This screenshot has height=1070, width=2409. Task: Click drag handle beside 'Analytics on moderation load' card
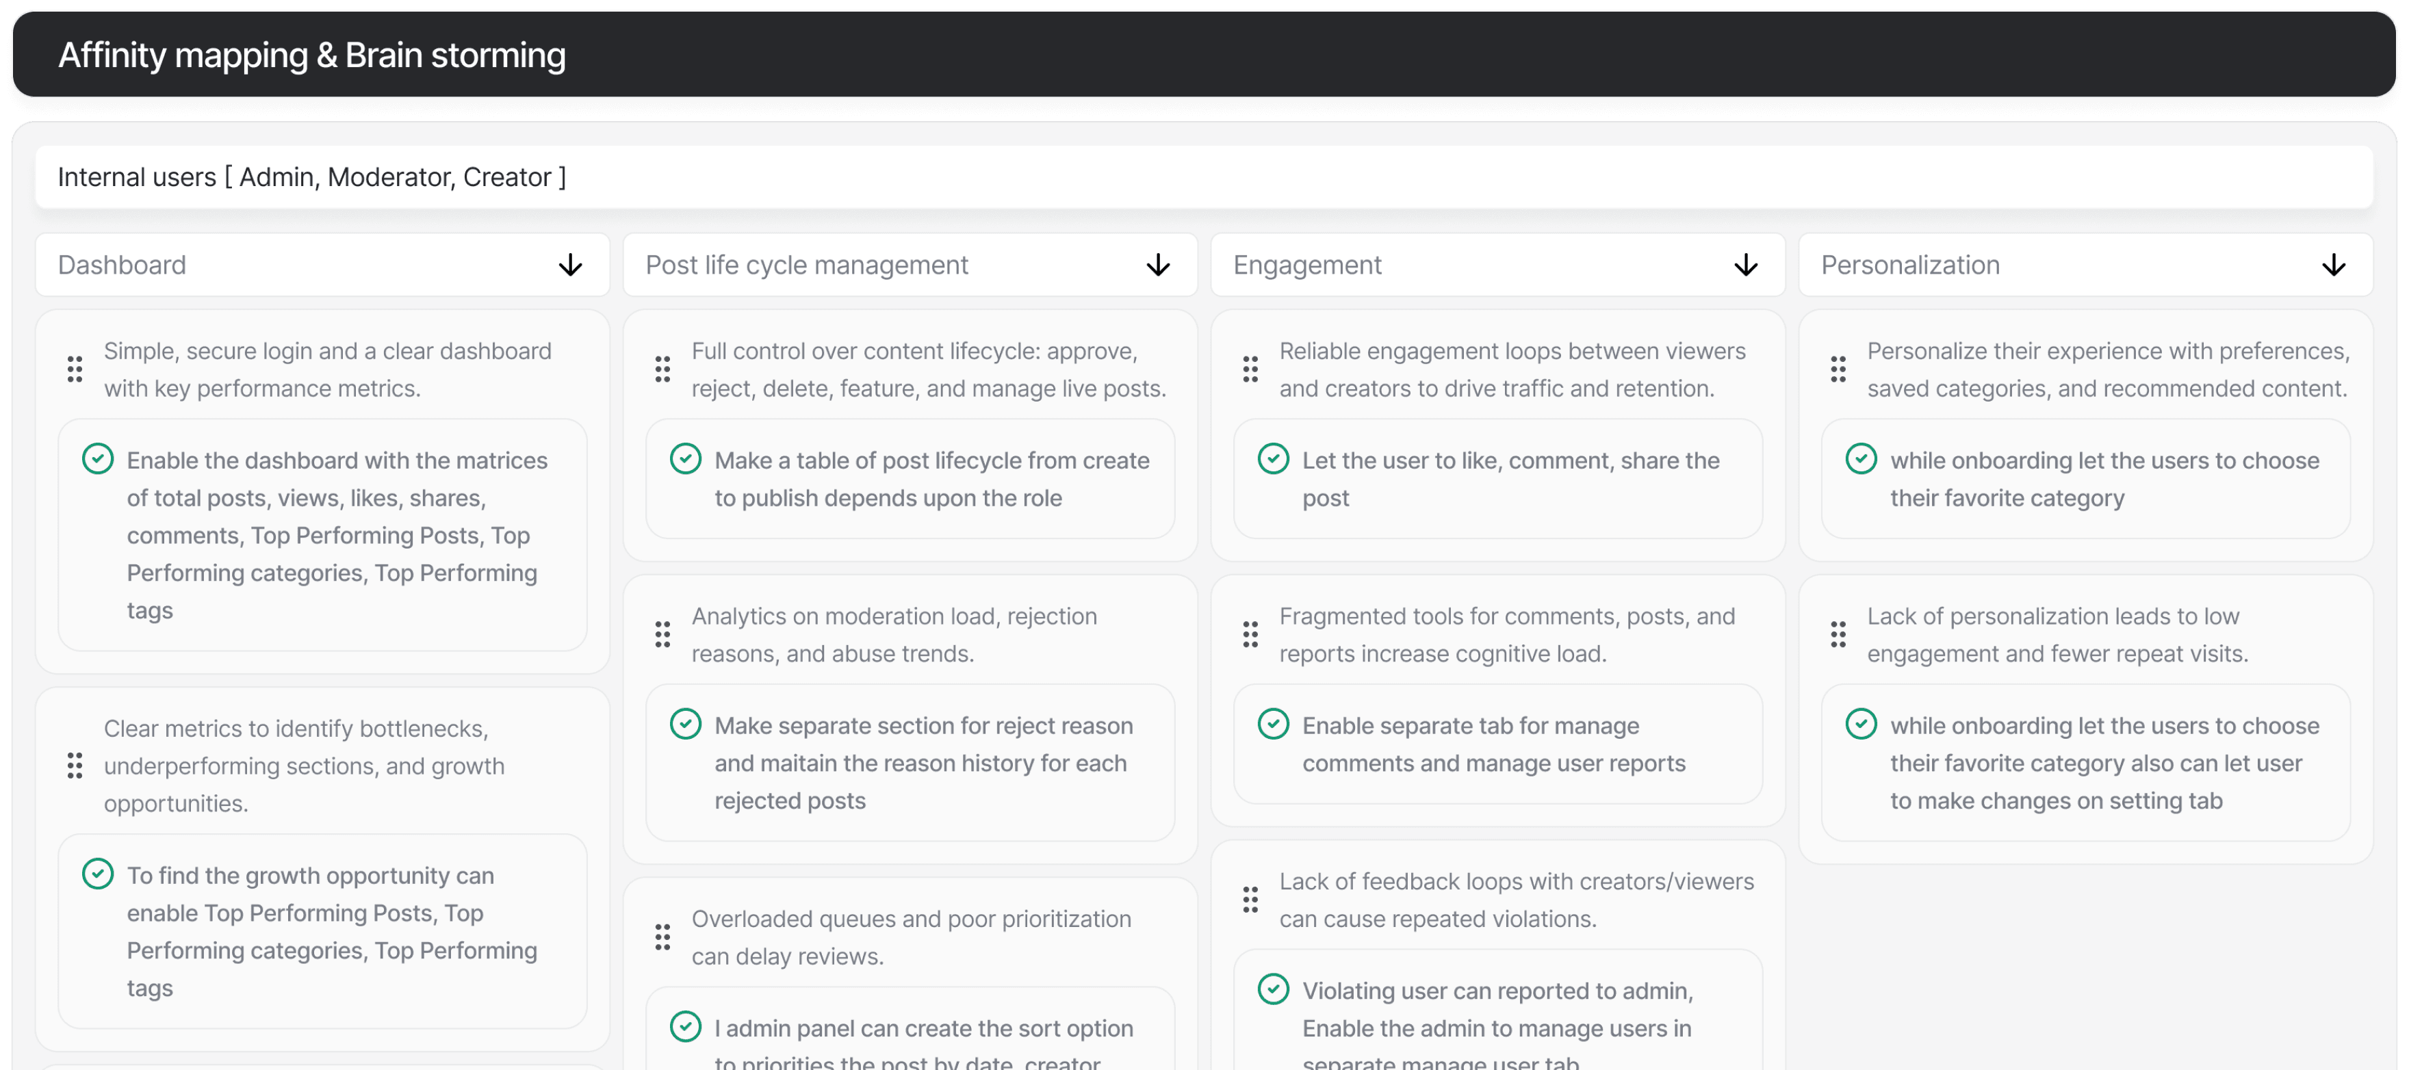click(x=662, y=634)
